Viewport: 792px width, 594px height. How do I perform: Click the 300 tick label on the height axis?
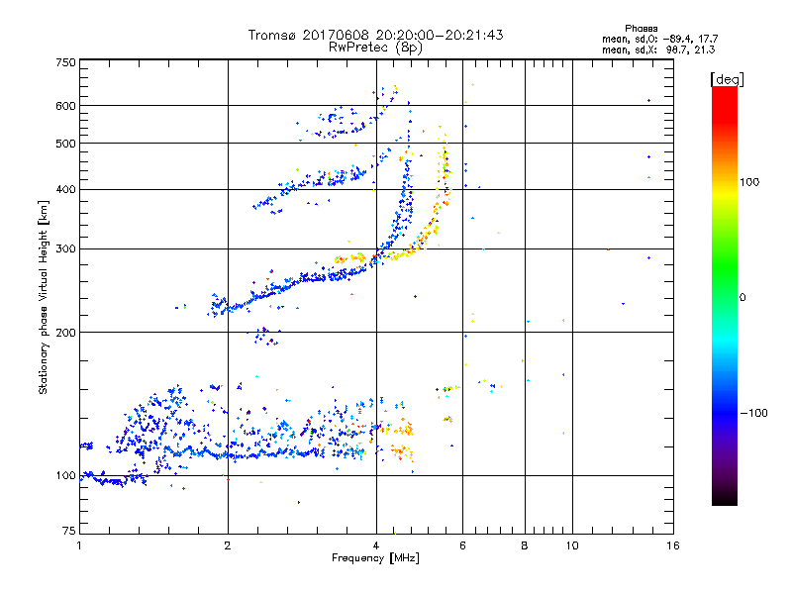point(65,249)
